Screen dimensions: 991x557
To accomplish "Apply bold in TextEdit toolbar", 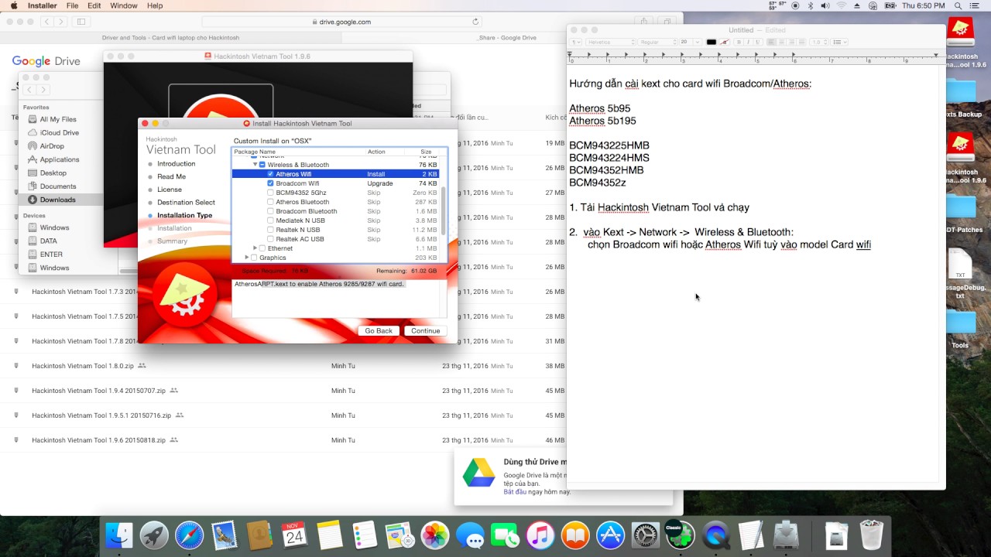I will (739, 42).
